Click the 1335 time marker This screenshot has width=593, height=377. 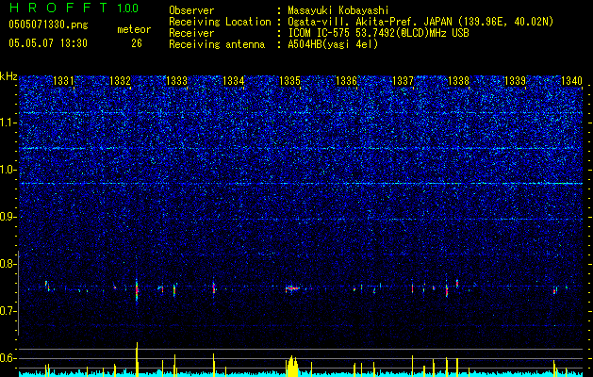click(x=289, y=80)
